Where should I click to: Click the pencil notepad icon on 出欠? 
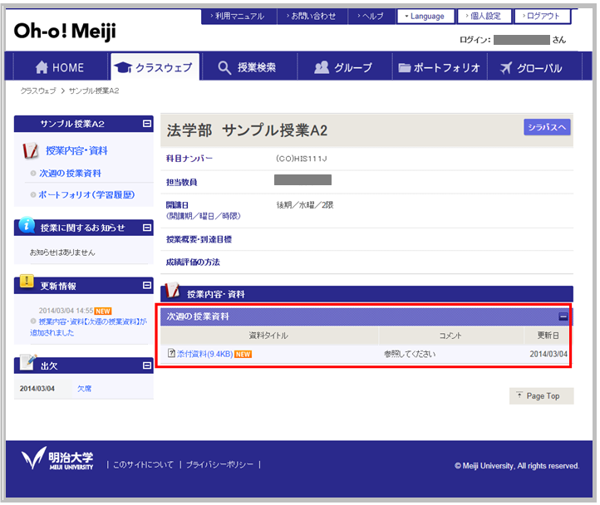pos(28,362)
